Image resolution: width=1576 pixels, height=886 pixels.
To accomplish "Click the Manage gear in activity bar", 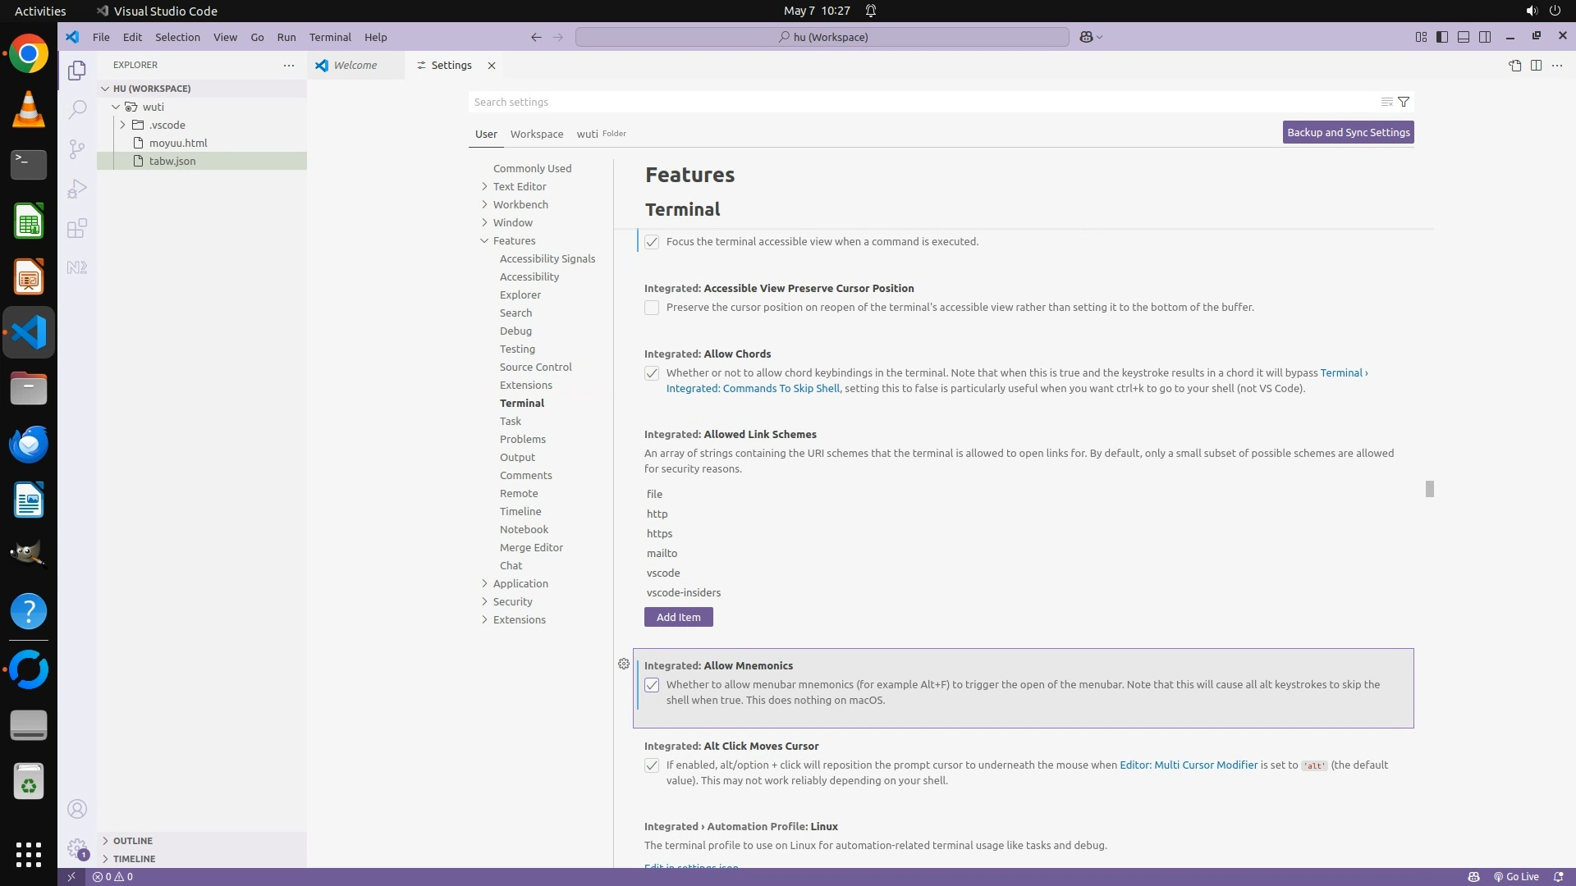I will coord(77,847).
